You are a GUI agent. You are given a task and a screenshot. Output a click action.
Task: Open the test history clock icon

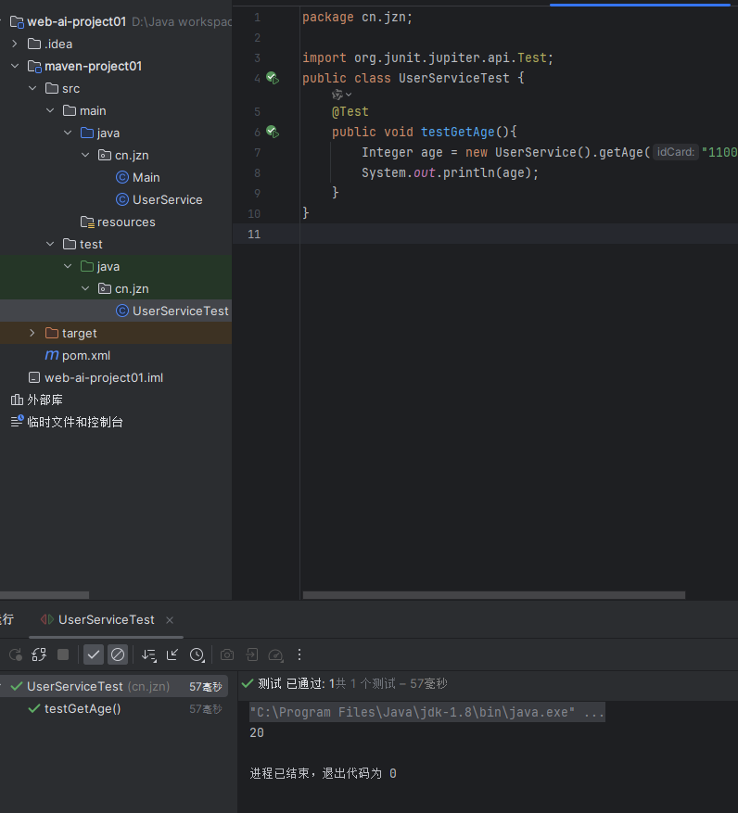point(197,654)
